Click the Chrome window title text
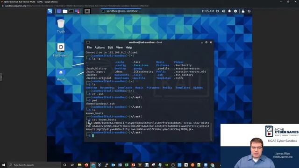Viewport: 299px width, 168px height. [x=31, y=2]
